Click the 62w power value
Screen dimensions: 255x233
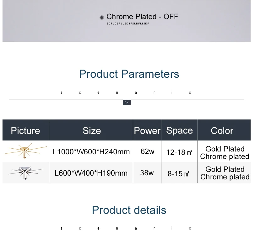pos(147,151)
